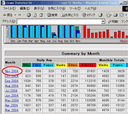Click the Refresh page icon
Screen dimensions: 128x114
(x=35, y=15)
